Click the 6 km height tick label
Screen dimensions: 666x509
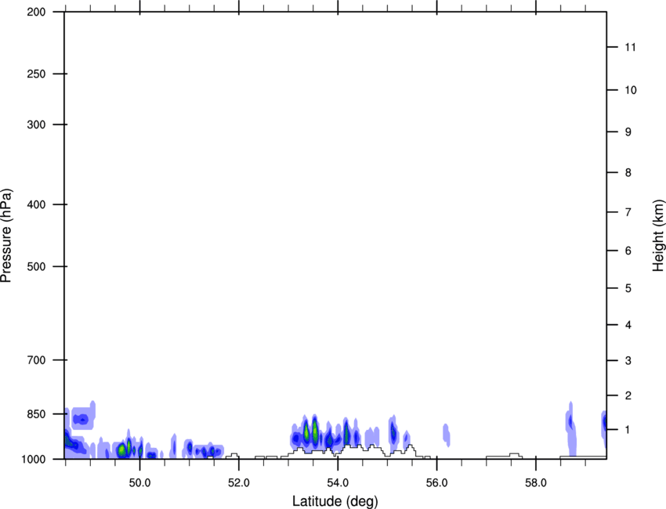(628, 251)
